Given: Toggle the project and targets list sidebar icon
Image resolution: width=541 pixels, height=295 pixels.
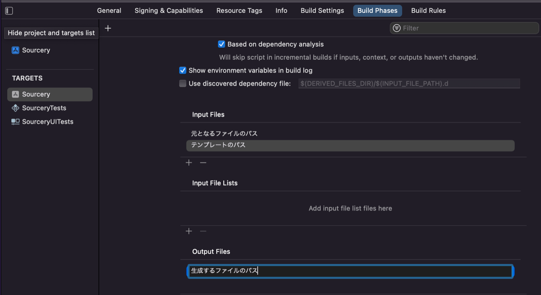Looking at the screenshot, I should 9,11.
